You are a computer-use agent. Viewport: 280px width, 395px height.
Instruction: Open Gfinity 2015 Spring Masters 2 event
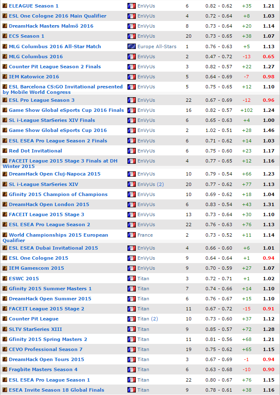click(48, 339)
